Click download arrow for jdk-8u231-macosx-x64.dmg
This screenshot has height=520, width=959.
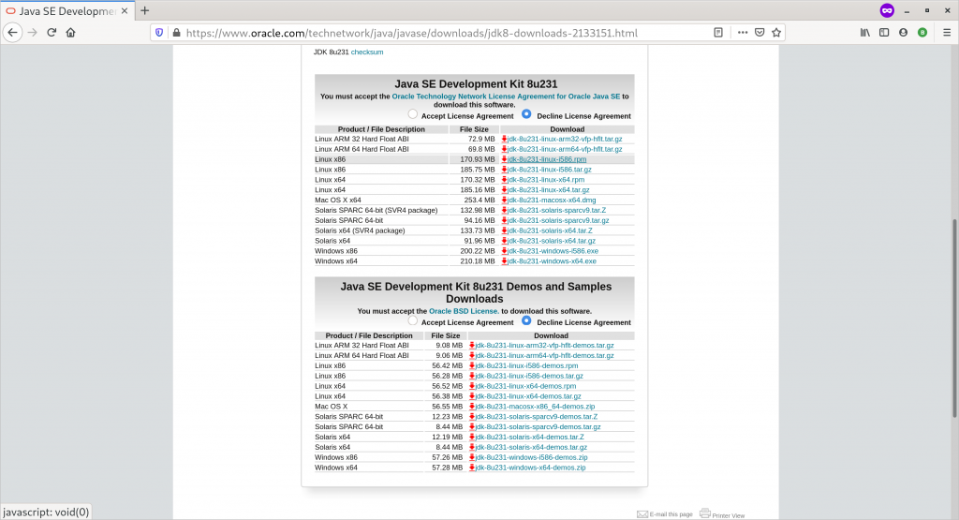click(x=504, y=201)
